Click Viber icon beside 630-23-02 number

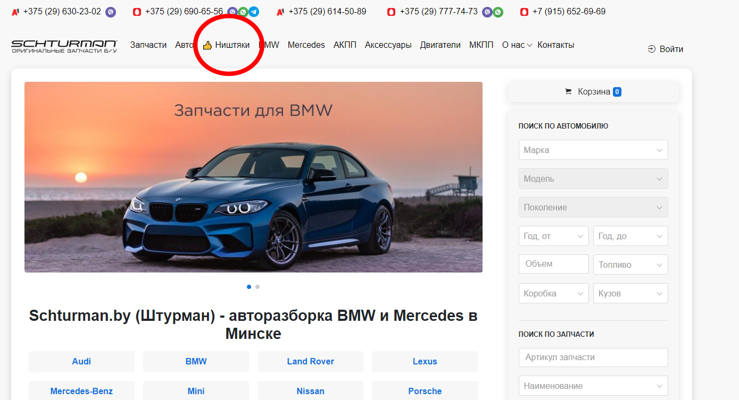111,12
